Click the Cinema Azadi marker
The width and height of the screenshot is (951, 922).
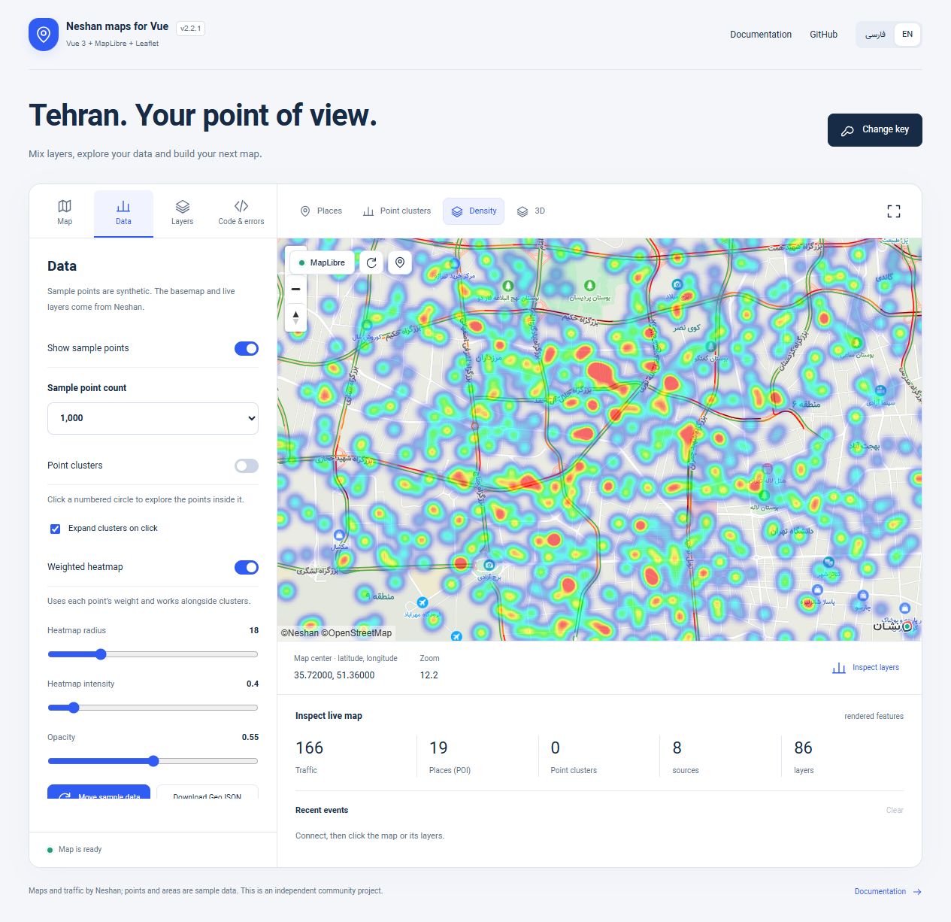tap(880, 390)
